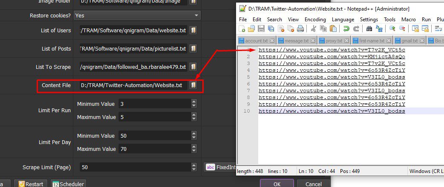
Task: Browse file for Content File
Action: [x=193, y=85]
